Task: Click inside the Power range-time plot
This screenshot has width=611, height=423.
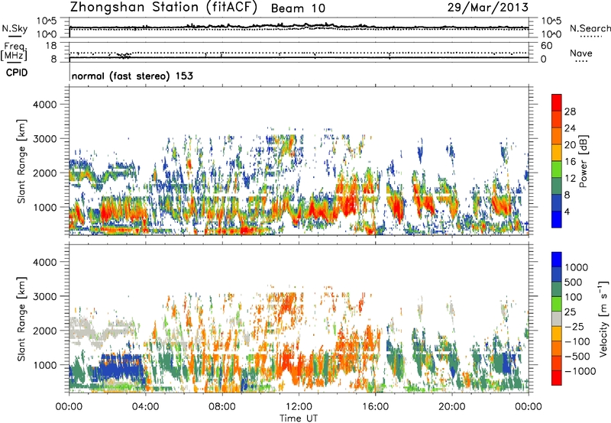Action: point(299,161)
